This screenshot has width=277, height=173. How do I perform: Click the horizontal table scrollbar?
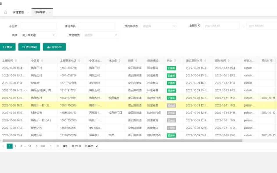pos(122,141)
